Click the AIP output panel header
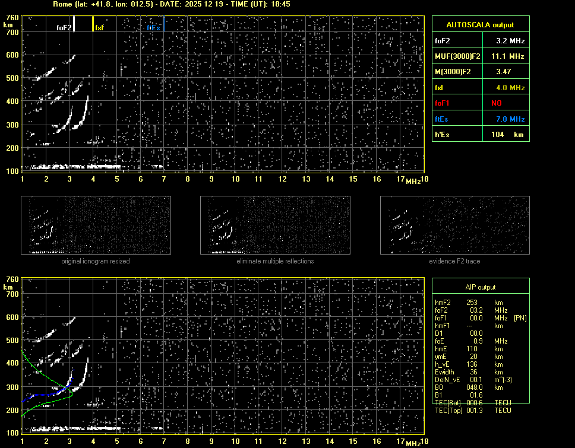Image resolution: width=575 pixels, height=448 pixels. [480, 287]
